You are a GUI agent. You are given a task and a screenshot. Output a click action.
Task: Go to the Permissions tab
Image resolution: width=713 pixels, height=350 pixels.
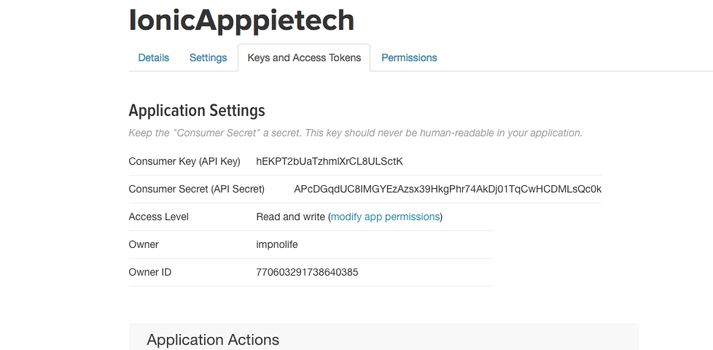(409, 58)
